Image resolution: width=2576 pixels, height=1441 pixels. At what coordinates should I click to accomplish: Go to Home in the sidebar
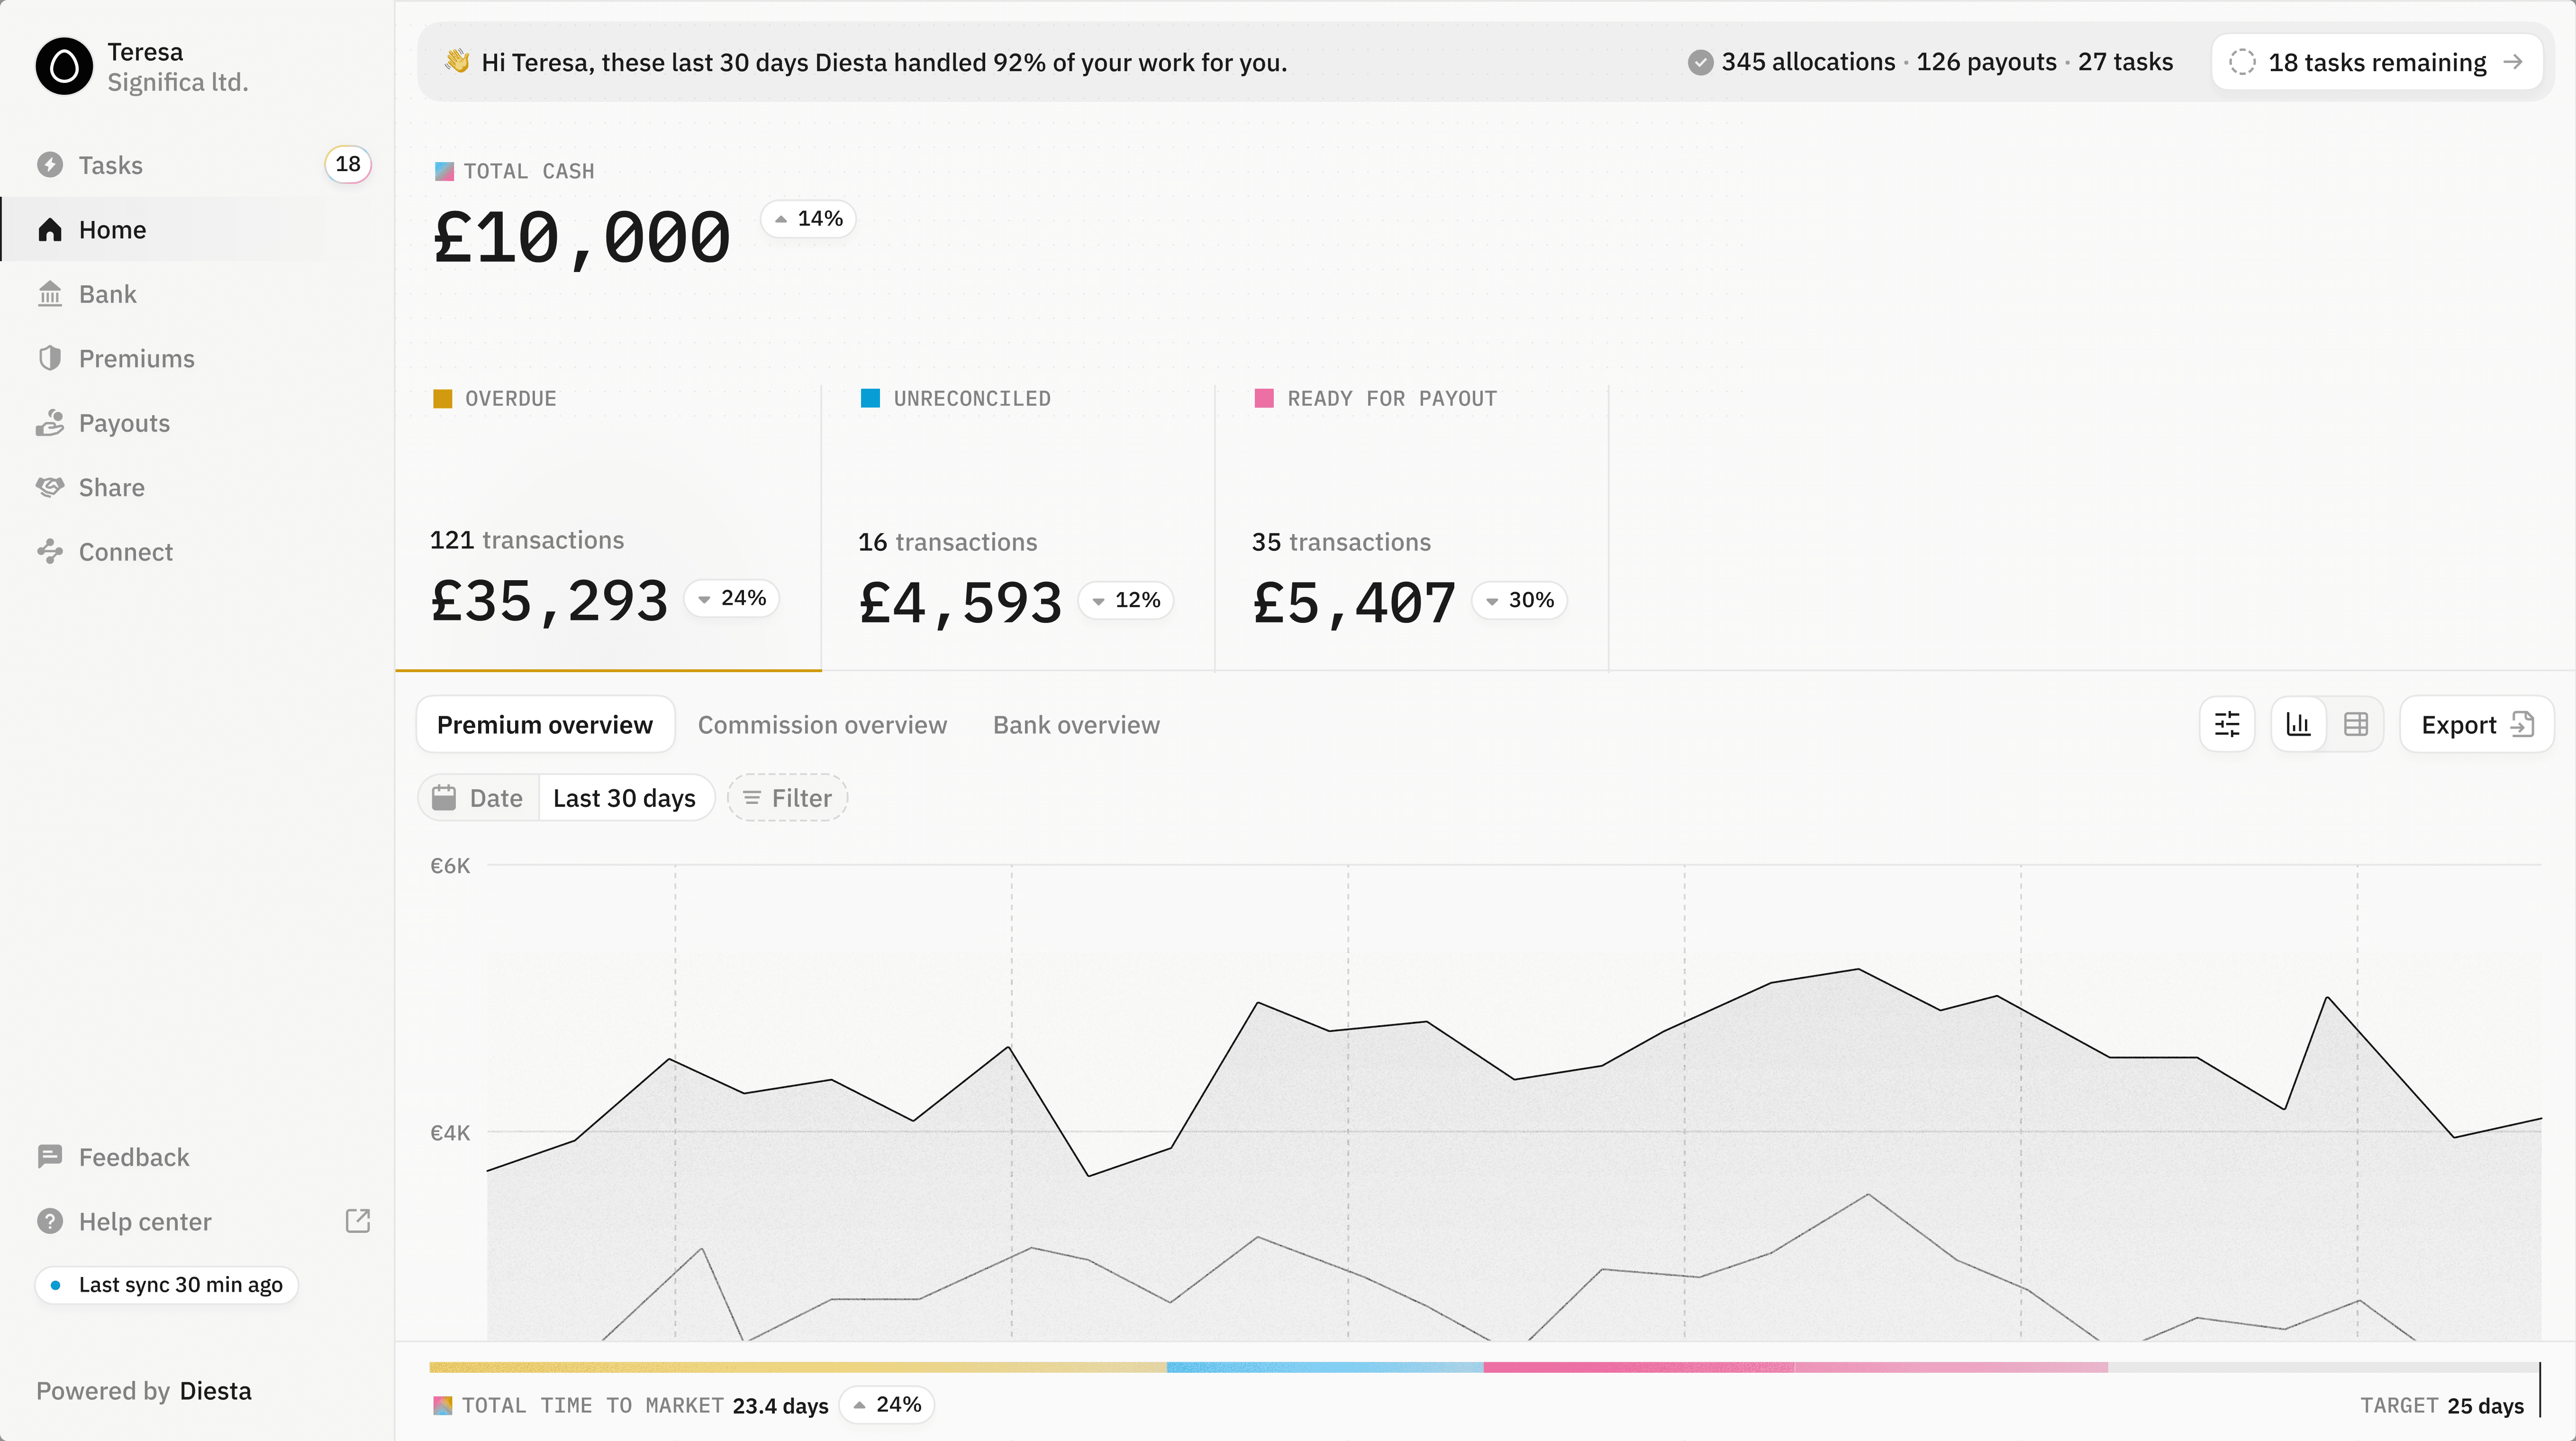pyautogui.click(x=196, y=230)
